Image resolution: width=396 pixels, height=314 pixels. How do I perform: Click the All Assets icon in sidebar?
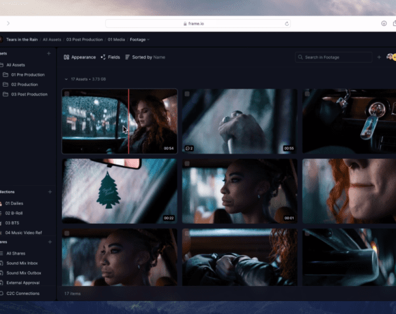(1, 65)
